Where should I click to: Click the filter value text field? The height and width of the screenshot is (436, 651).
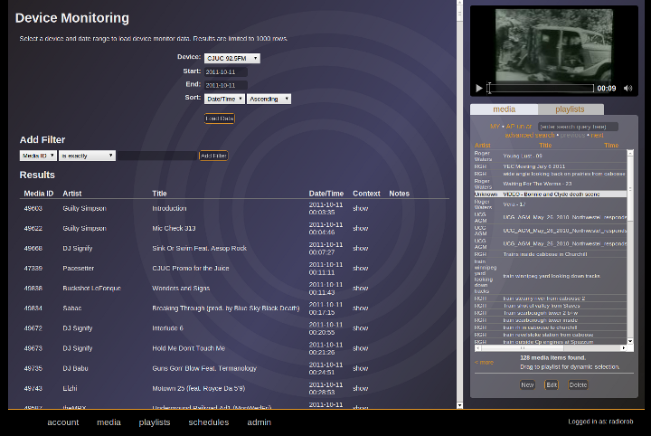tap(157, 156)
